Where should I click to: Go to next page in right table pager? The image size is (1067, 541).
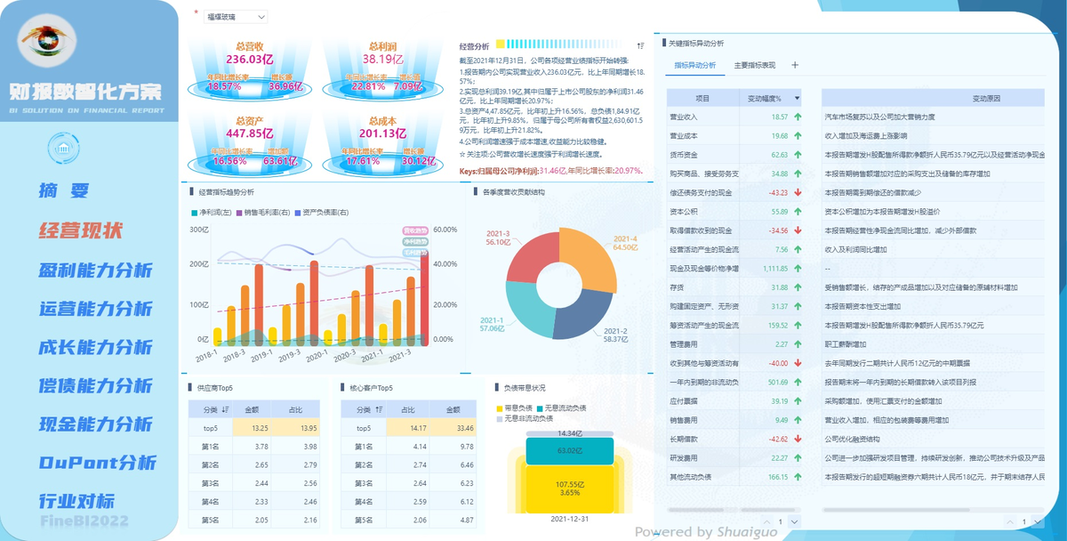point(1039,522)
